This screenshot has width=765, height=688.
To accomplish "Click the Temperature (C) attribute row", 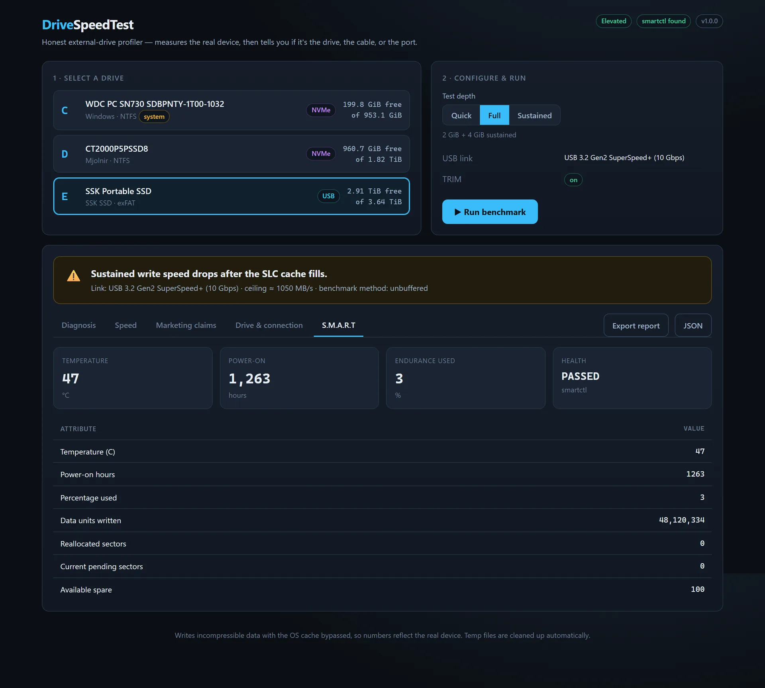I will pyautogui.click(x=382, y=451).
